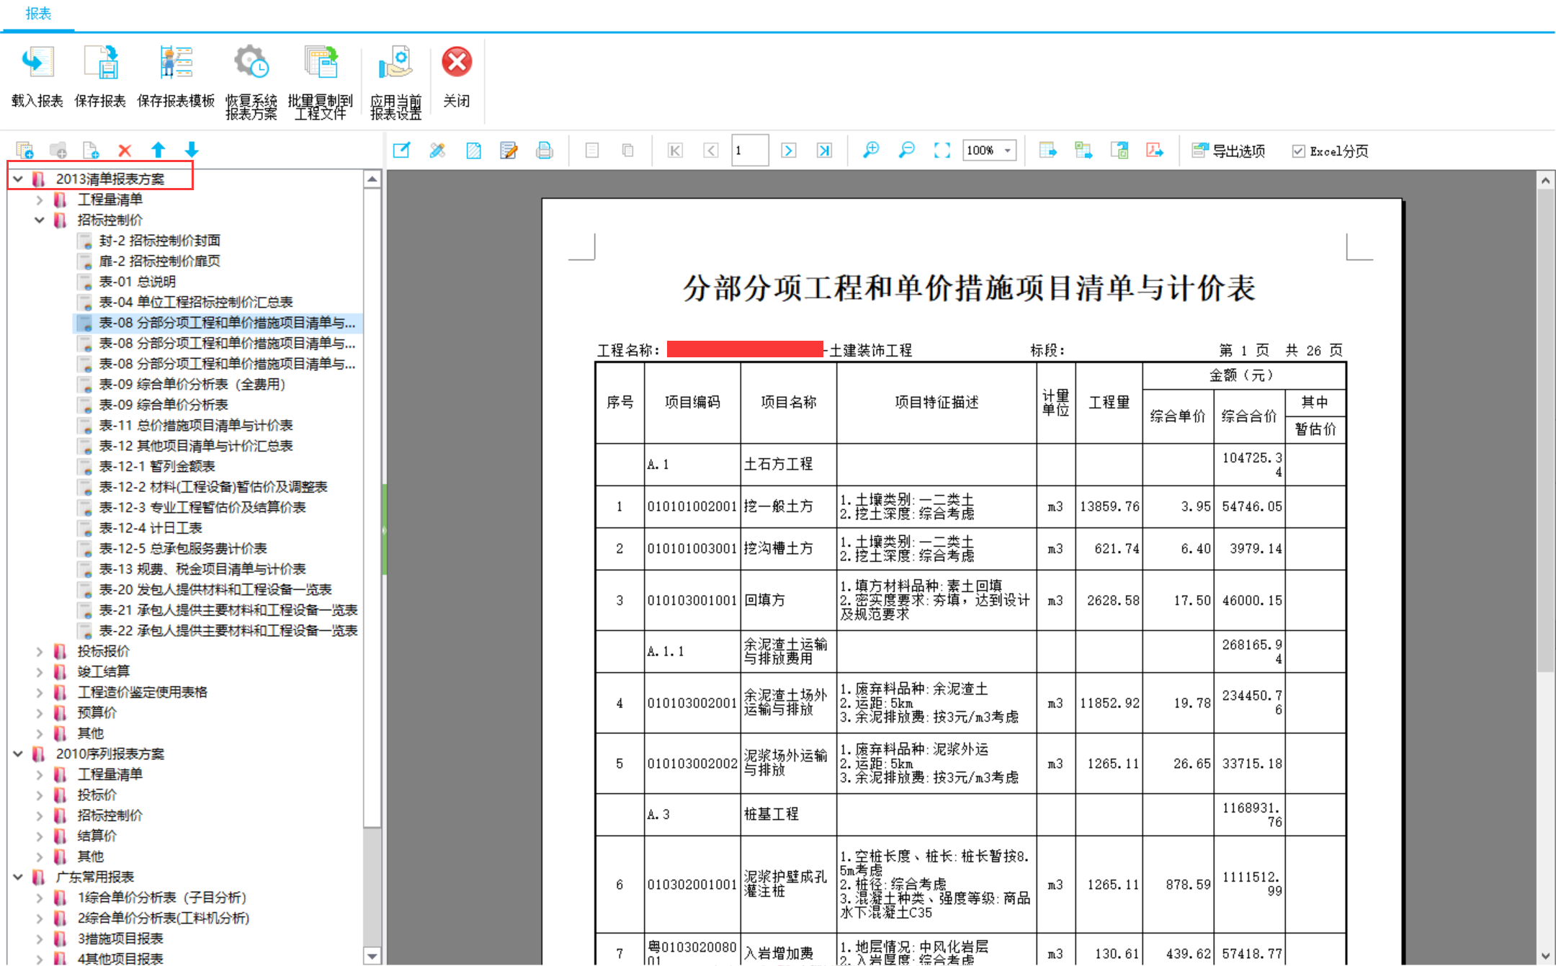The width and height of the screenshot is (1556, 966).
Task: Click the new folder icon above tree
Action: (58, 150)
